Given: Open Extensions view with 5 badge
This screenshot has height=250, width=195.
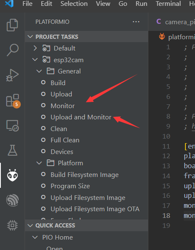Looking at the screenshot, I should pos(13,101).
